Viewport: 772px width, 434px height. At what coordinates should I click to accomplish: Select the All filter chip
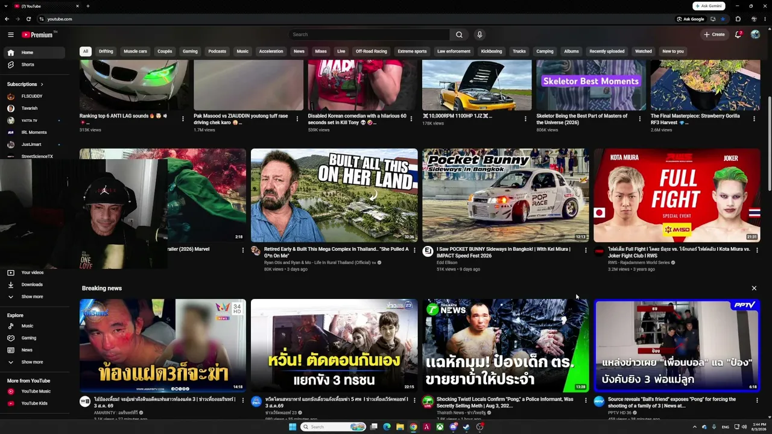click(x=86, y=51)
